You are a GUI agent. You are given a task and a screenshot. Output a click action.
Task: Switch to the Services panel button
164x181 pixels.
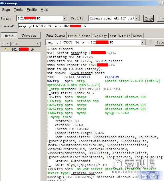pos(29,35)
